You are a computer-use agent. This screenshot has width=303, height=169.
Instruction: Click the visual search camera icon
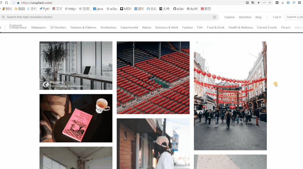click(215, 17)
